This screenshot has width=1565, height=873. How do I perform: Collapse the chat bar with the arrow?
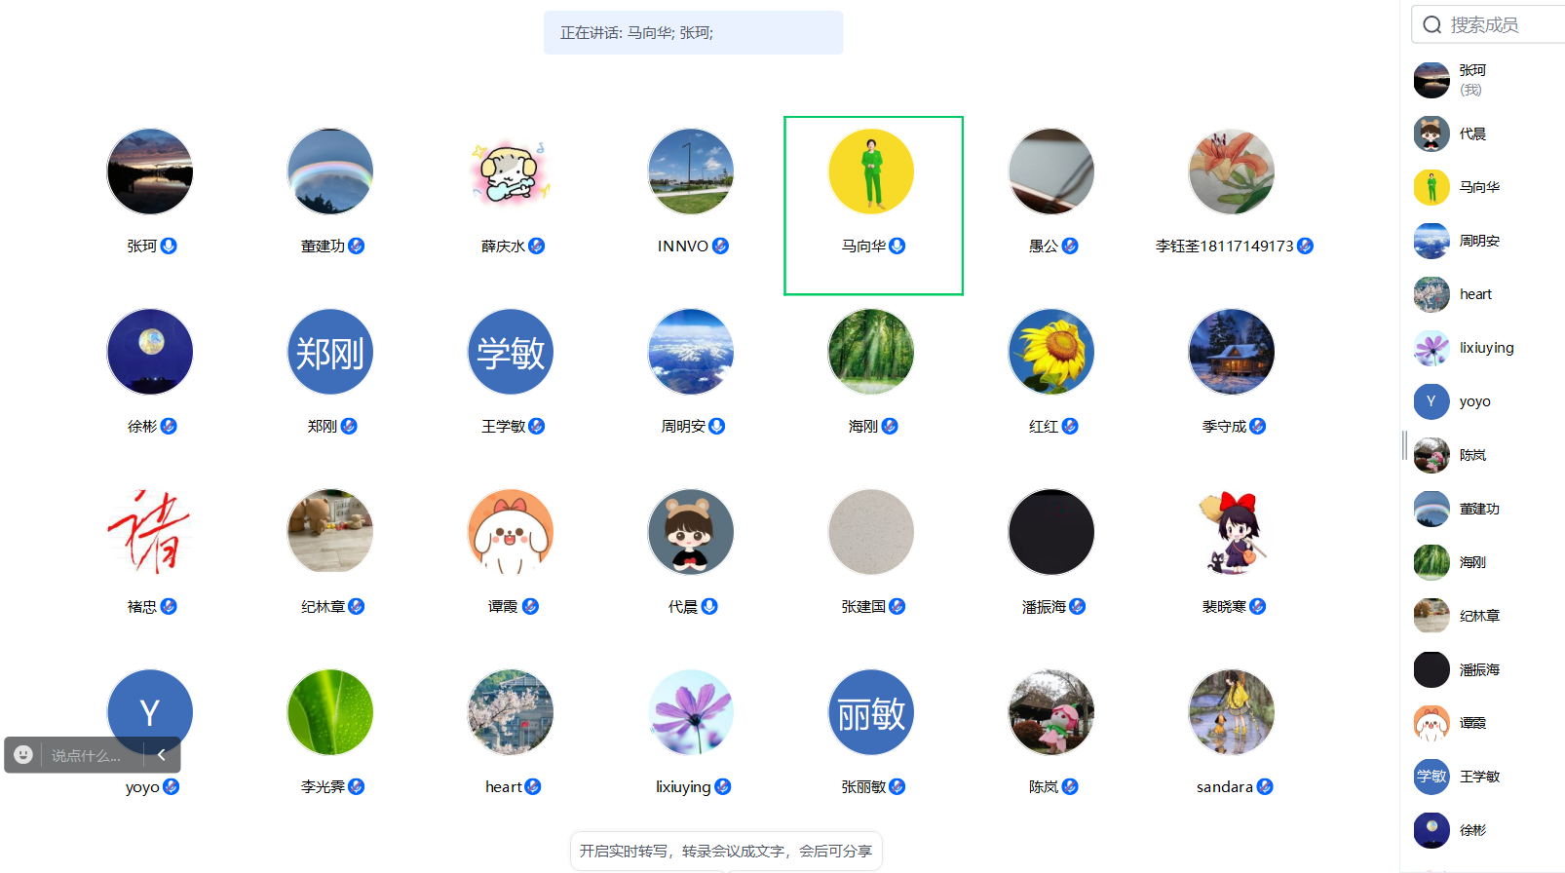pos(162,755)
